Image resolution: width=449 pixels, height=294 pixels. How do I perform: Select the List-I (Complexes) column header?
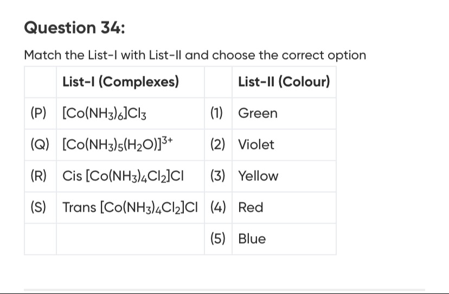coord(120,82)
